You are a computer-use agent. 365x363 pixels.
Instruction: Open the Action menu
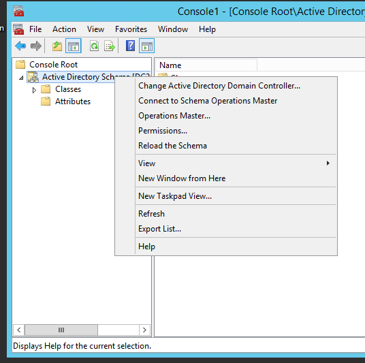click(x=64, y=29)
